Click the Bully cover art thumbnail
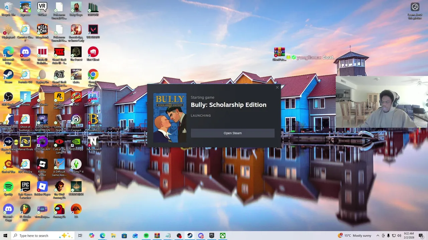The image size is (428, 240). [x=170, y=118]
